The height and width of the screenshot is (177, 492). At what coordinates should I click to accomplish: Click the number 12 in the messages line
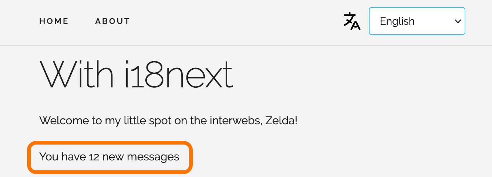(94, 157)
